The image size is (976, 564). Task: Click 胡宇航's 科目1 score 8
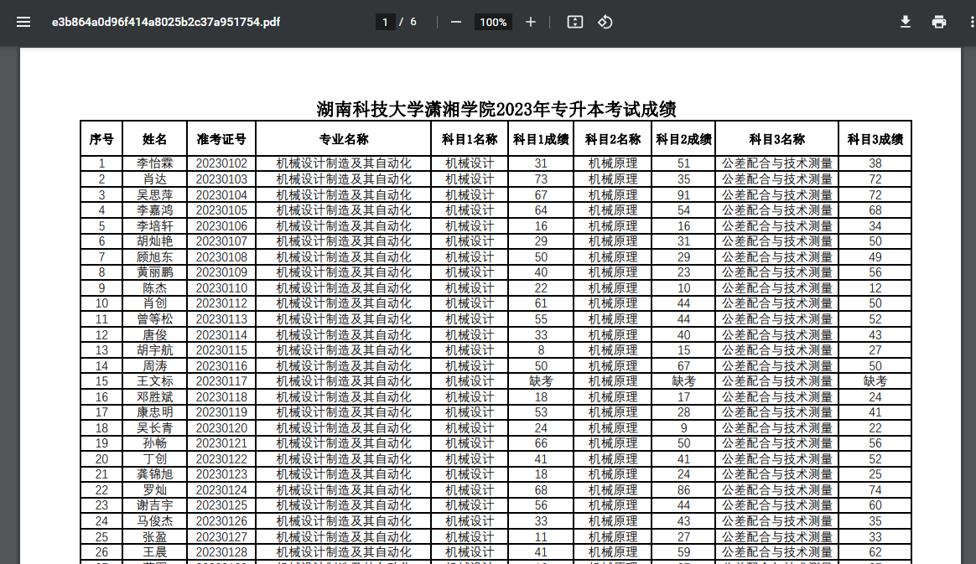click(541, 350)
